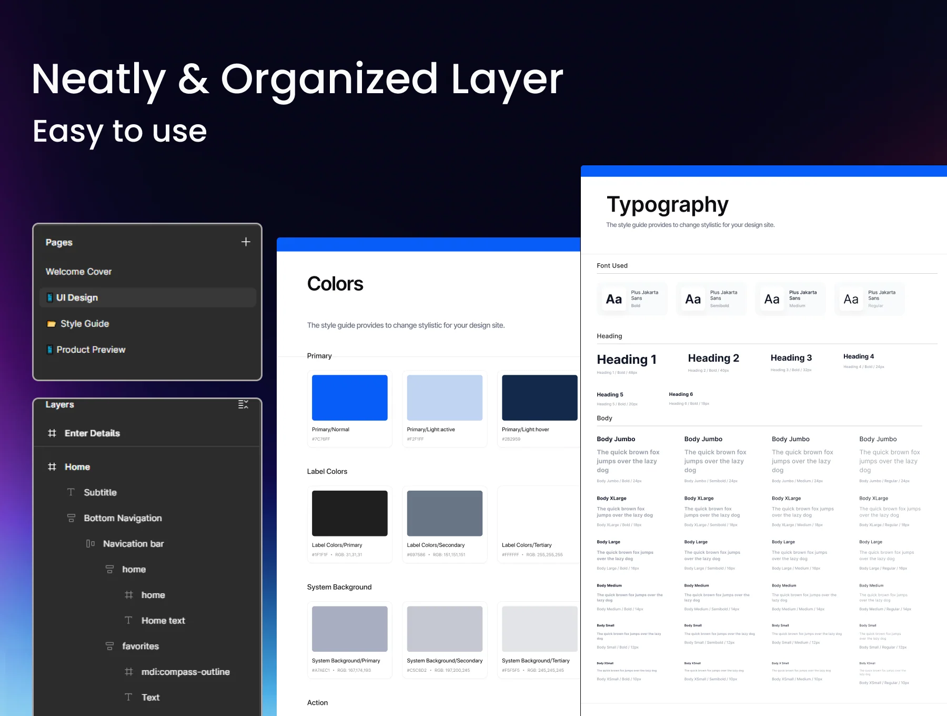Click frame icon beside mdi:compass-outline

129,671
